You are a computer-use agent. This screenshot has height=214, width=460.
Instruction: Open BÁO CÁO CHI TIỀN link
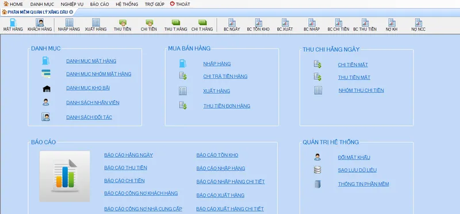(124, 181)
